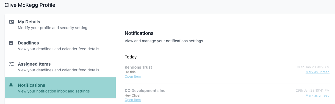Click the My Details ID card icon
Viewport: 335px width, 104px height.
pyautogui.click(x=11, y=22)
